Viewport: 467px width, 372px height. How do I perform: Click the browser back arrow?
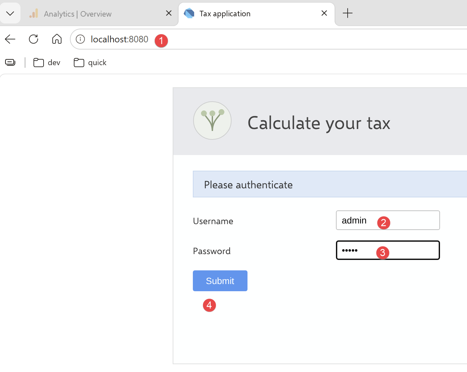point(10,39)
